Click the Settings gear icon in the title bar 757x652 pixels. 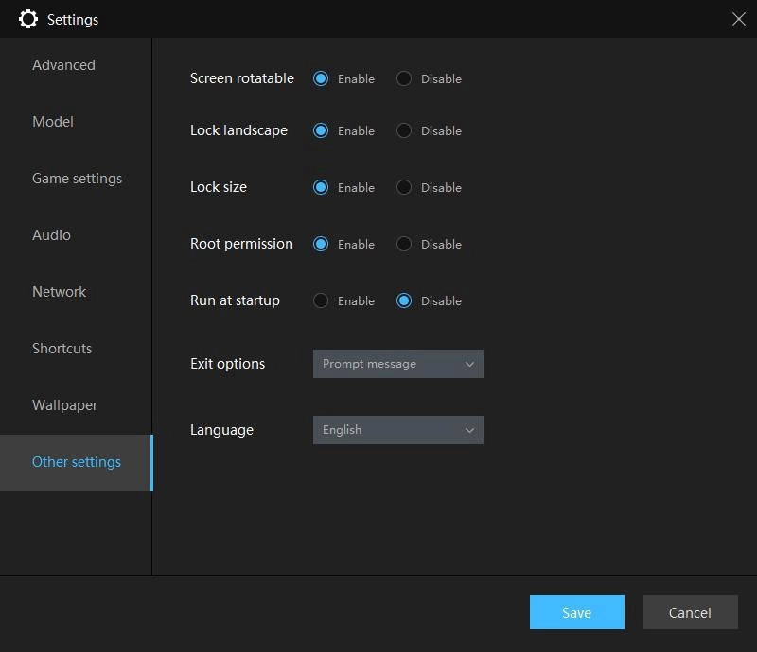pos(27,18)
